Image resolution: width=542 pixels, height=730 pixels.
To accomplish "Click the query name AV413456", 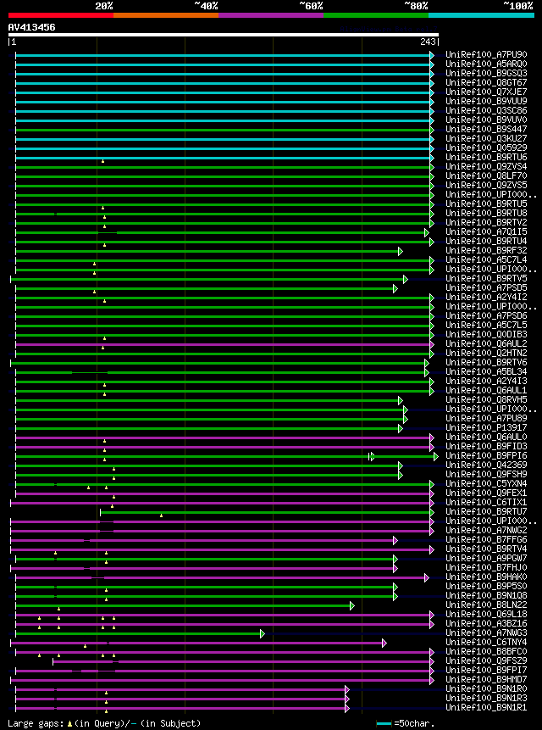I will point(31,27).
